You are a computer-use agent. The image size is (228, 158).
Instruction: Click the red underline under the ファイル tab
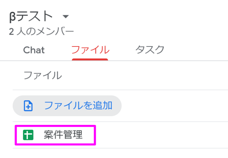[x=90, y=60]
